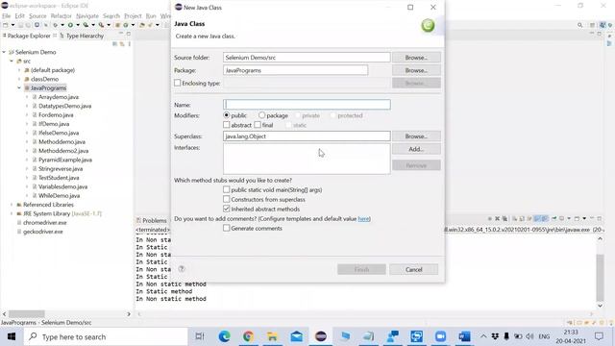The height and width of the screenshot is (346, 615).
Task: Click Browse next to Package field
Action: pyautogui.click(x=416, y=70)
